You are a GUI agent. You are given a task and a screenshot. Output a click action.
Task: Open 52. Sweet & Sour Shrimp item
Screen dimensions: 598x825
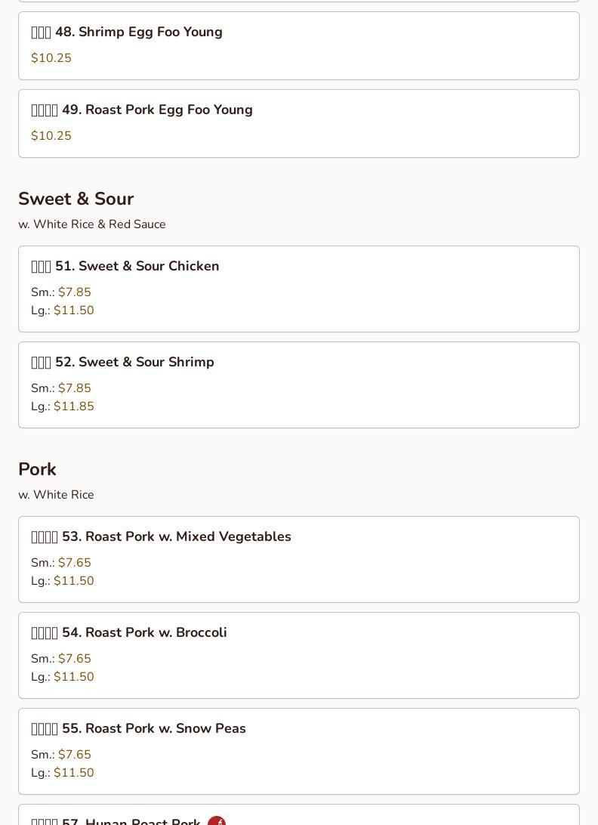point(299,385)
